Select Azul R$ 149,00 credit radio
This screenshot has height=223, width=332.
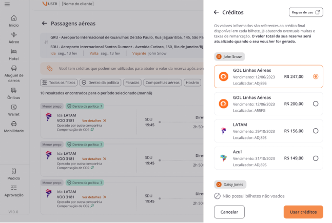(x=316, y=158)
